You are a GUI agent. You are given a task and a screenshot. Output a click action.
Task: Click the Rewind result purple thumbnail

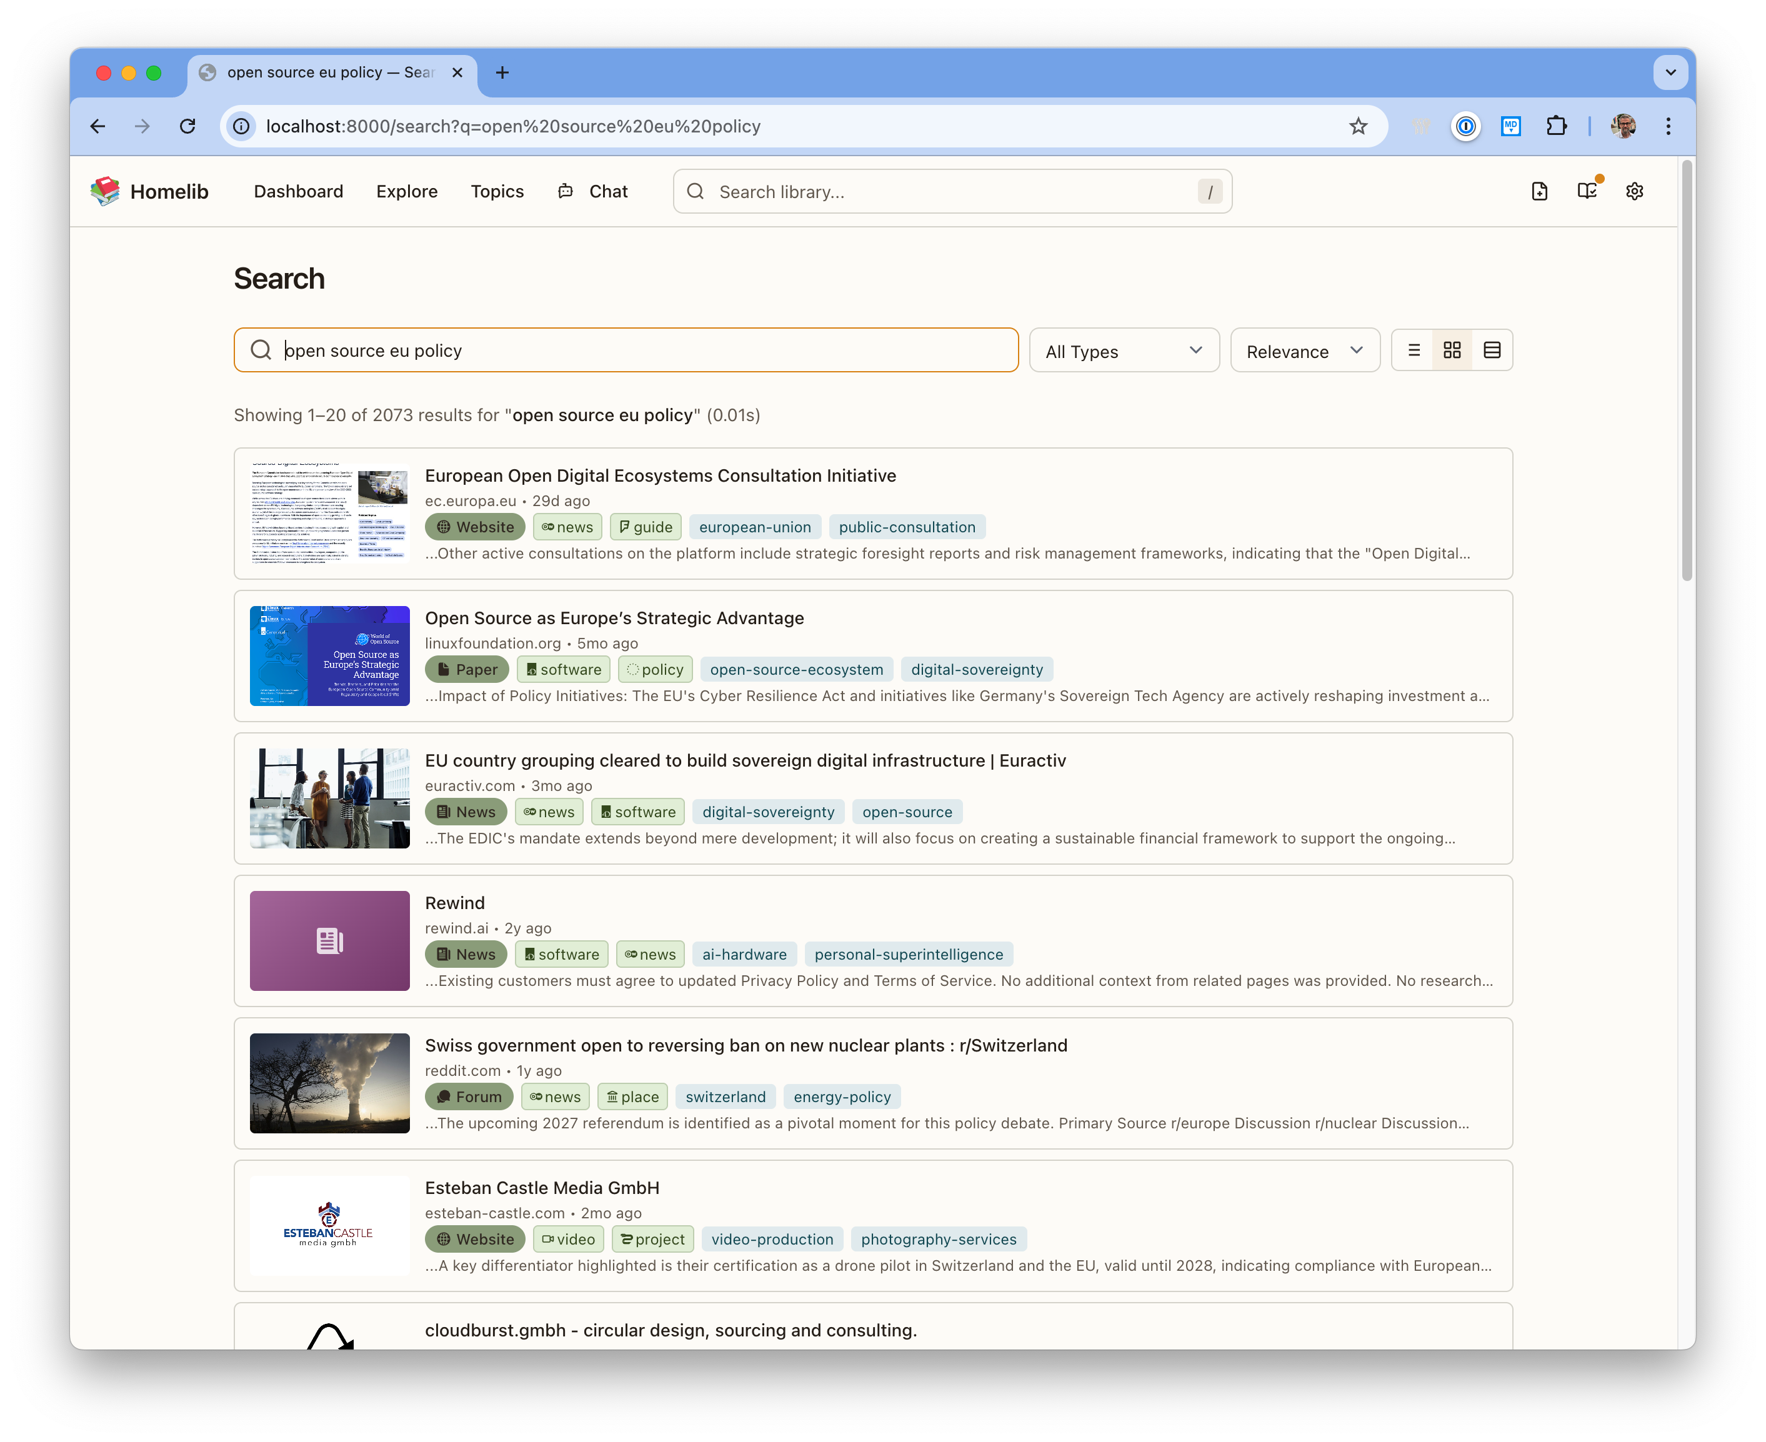[330, 941]
